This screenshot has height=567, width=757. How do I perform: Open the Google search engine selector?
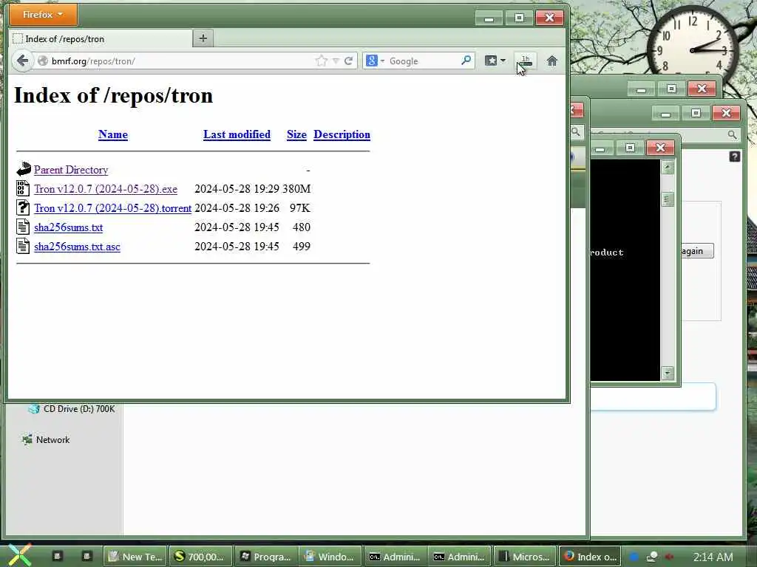click(x=375, y=61)
